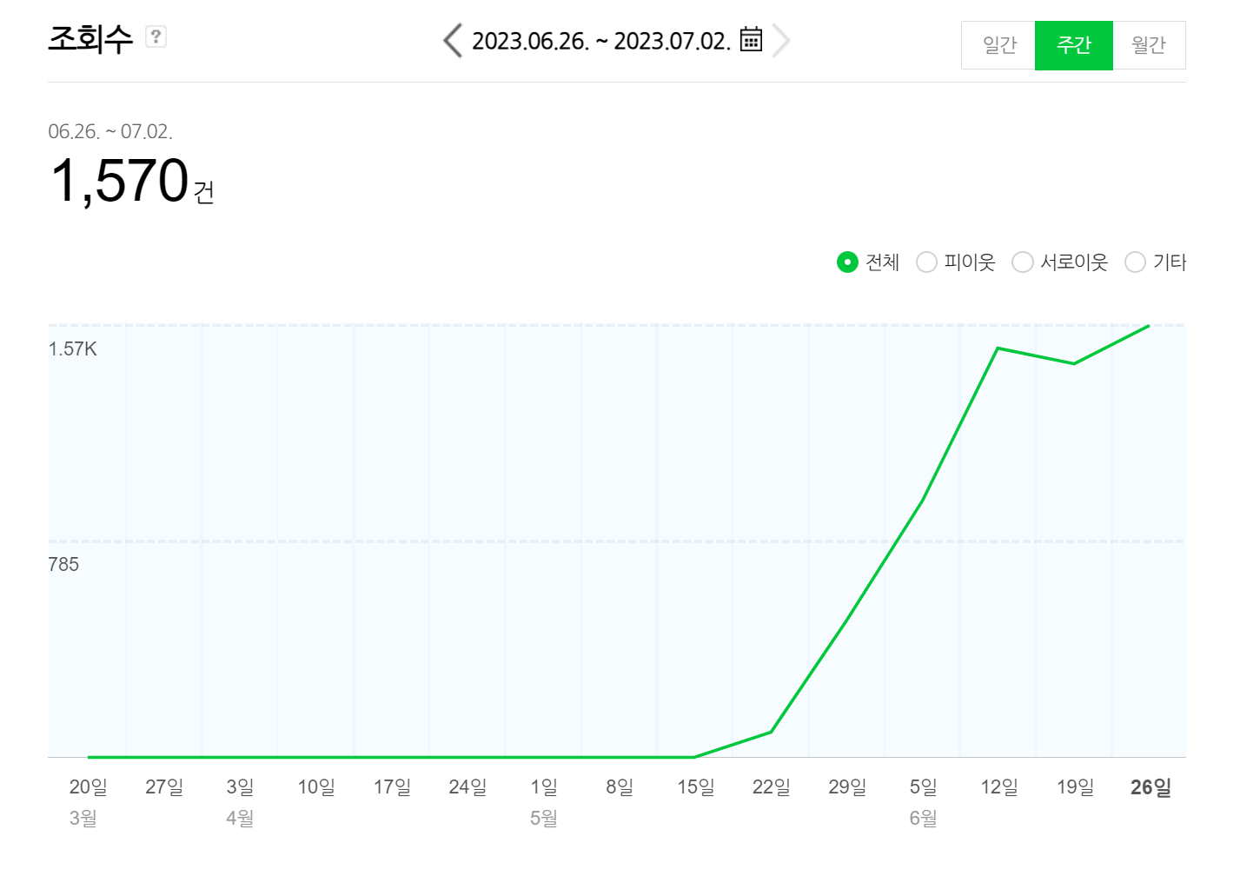1240x876 pixels.
Task: Go to previous week with left chevron
Action: [452, 41]
